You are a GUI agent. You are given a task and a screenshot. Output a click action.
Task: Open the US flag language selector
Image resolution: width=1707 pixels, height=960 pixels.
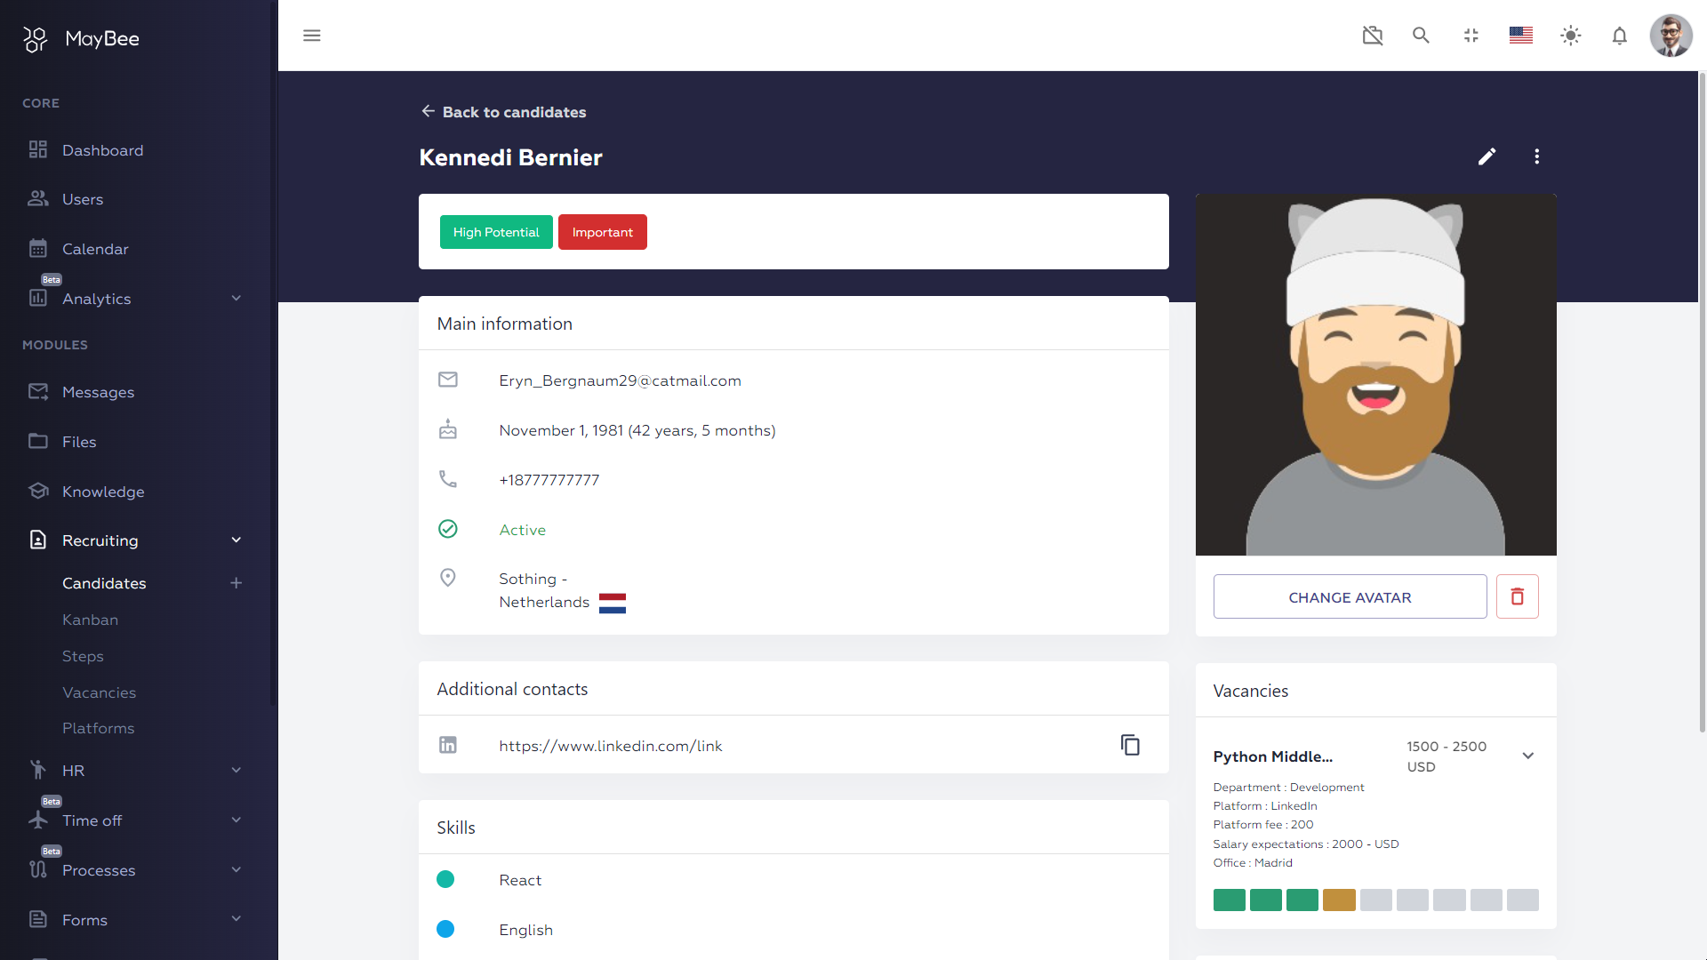click(x=1521, y=36)
